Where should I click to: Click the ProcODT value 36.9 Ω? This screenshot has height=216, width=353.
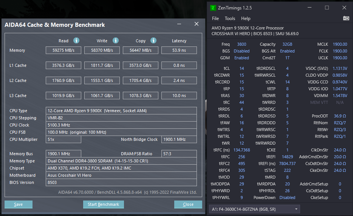[x=340, y=116]
